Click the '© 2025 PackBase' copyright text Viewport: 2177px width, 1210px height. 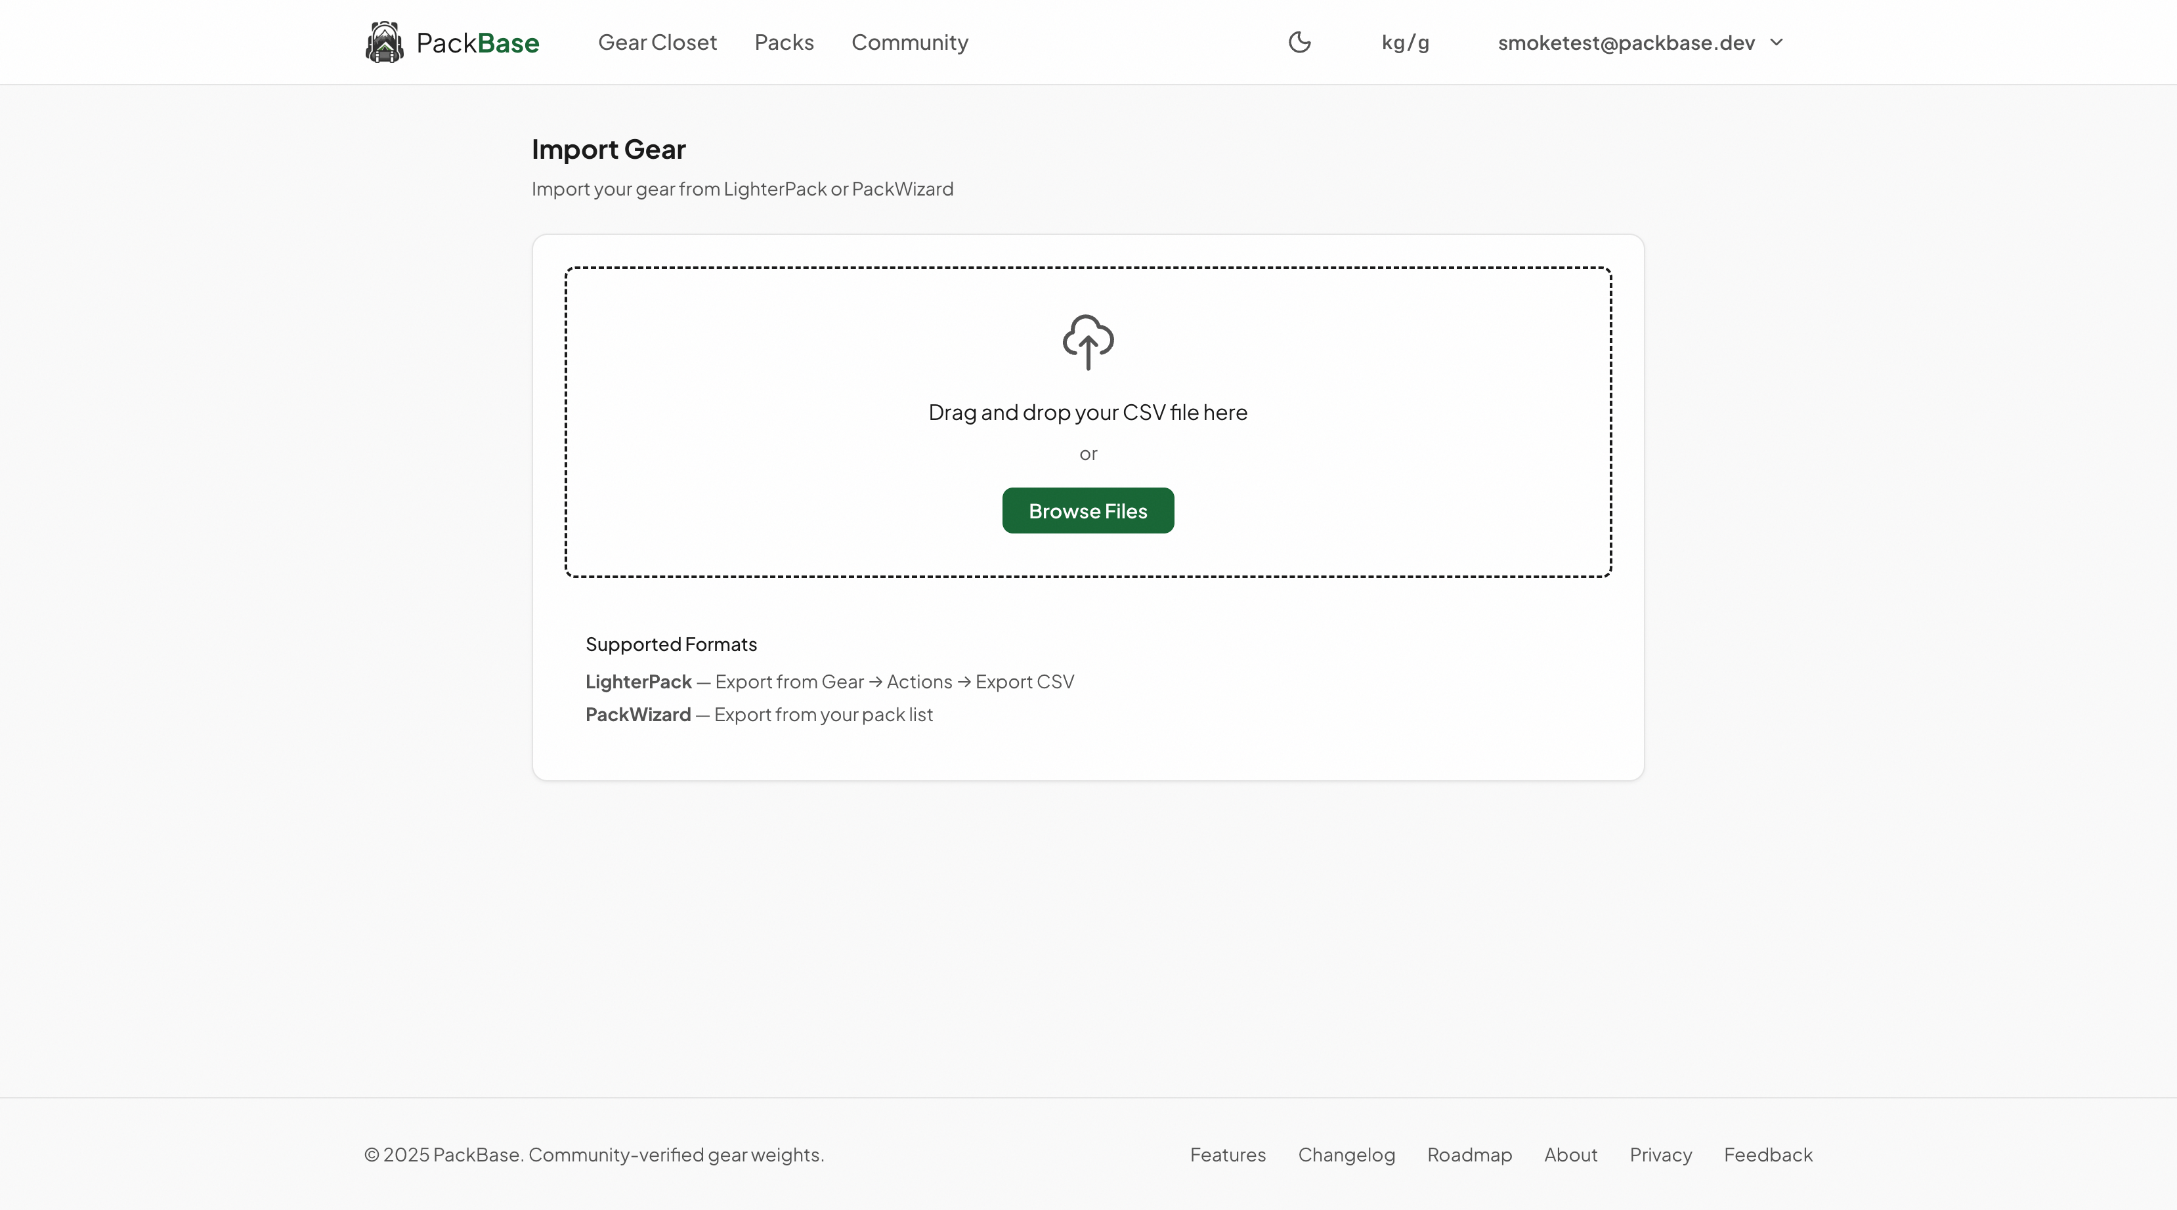pos(594,1154)
